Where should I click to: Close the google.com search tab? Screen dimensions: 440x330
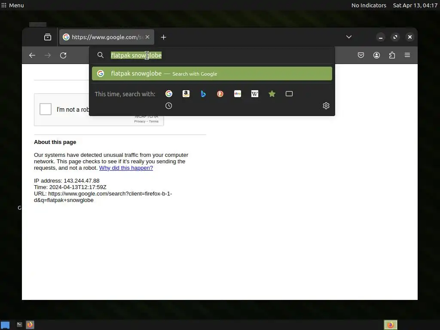pos(147,37)
